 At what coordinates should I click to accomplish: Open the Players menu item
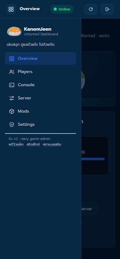point(40,72)
